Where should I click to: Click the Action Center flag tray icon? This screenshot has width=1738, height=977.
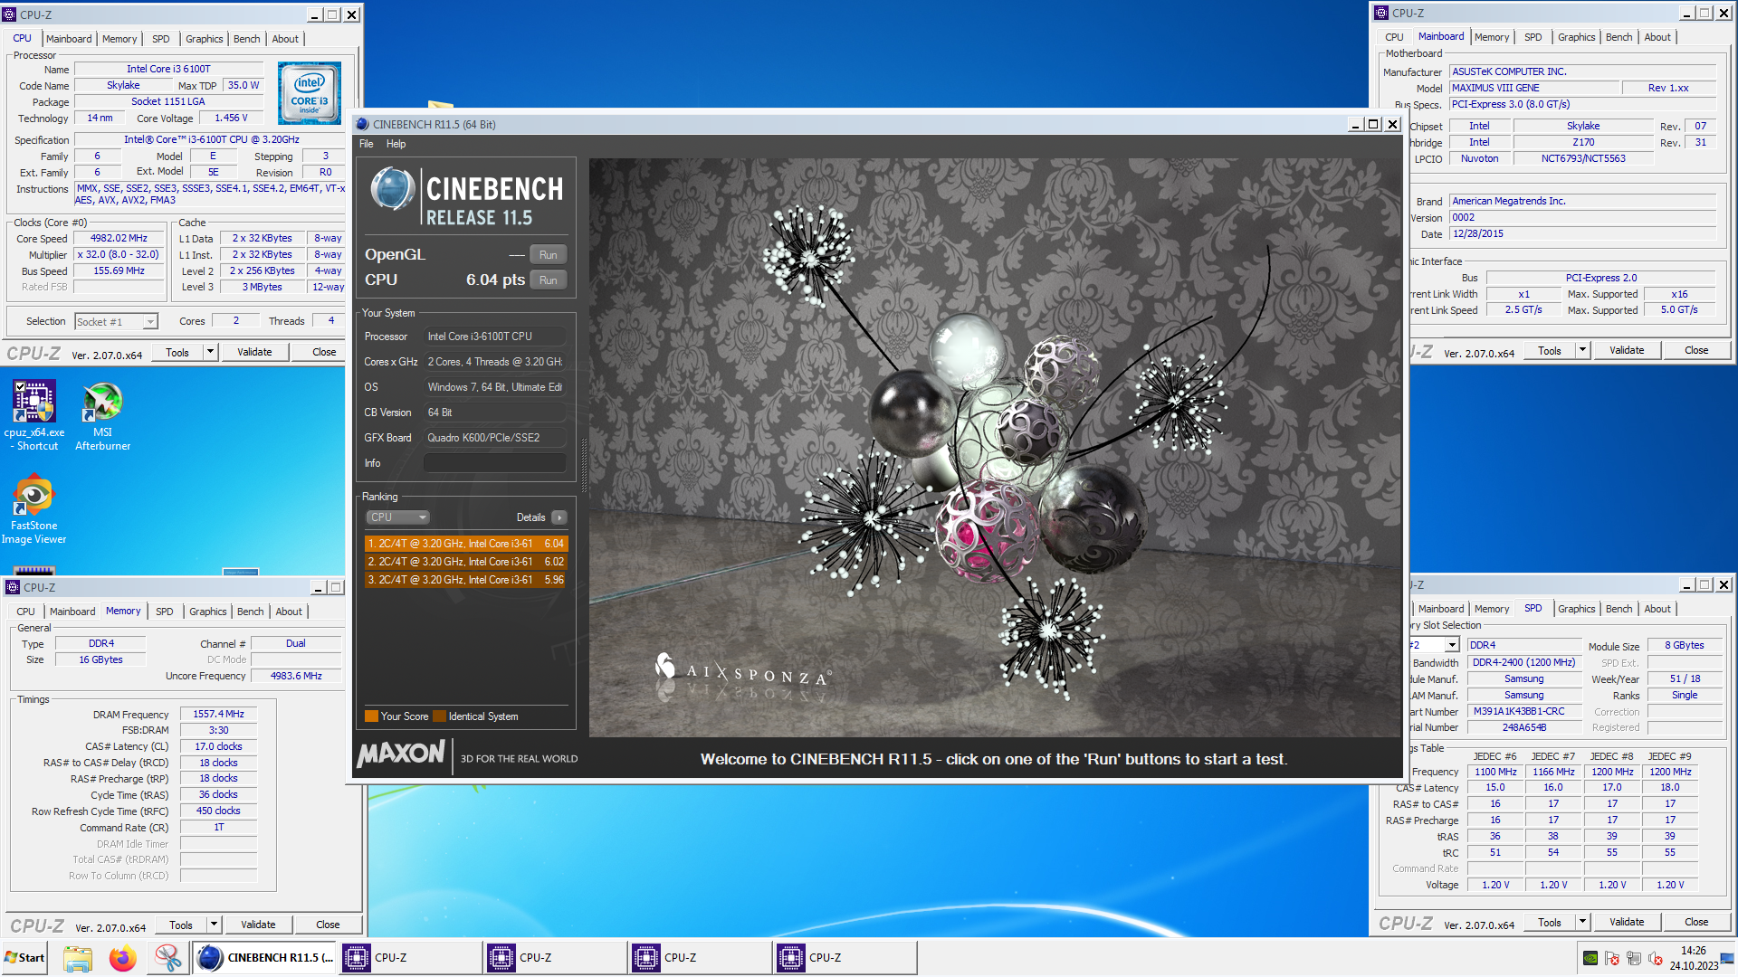point(1612,958)
